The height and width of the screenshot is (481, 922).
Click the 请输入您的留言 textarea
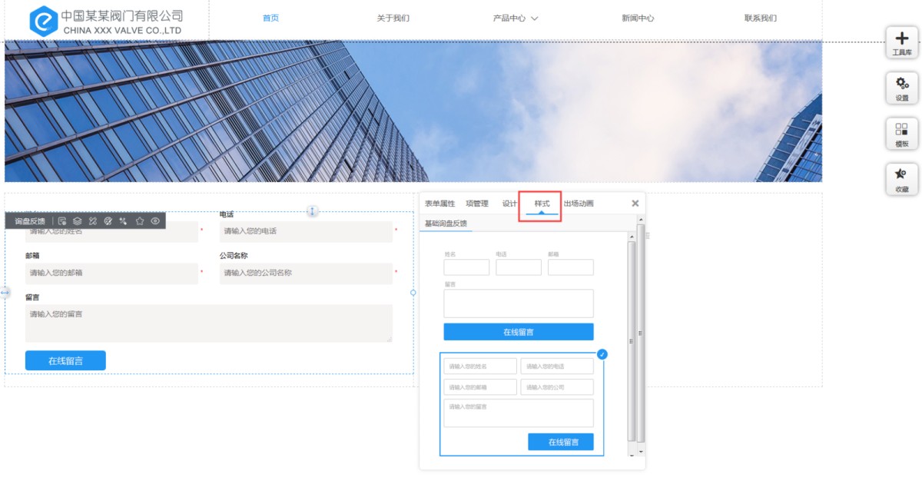[x=209, y=323]
